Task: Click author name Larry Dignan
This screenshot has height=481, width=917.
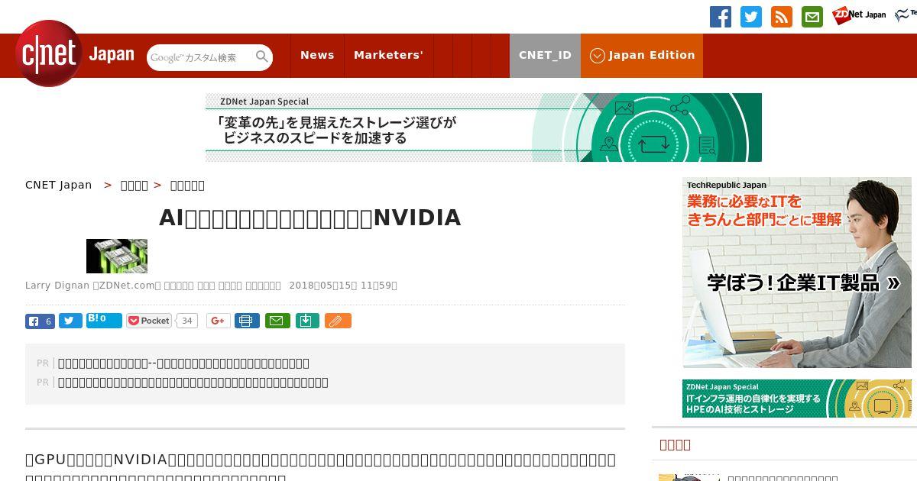Action: coord(57,286)
